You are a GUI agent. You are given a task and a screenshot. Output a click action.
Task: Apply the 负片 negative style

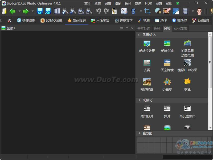pyautogui.click(x=167, y=112)
